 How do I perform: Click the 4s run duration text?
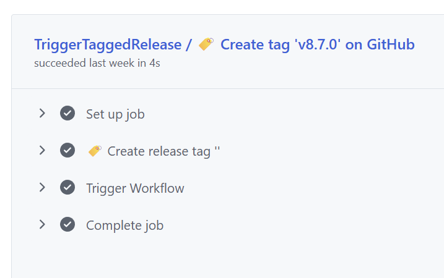(x=154, y=63)
